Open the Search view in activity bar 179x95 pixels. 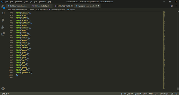click(3, 13)
